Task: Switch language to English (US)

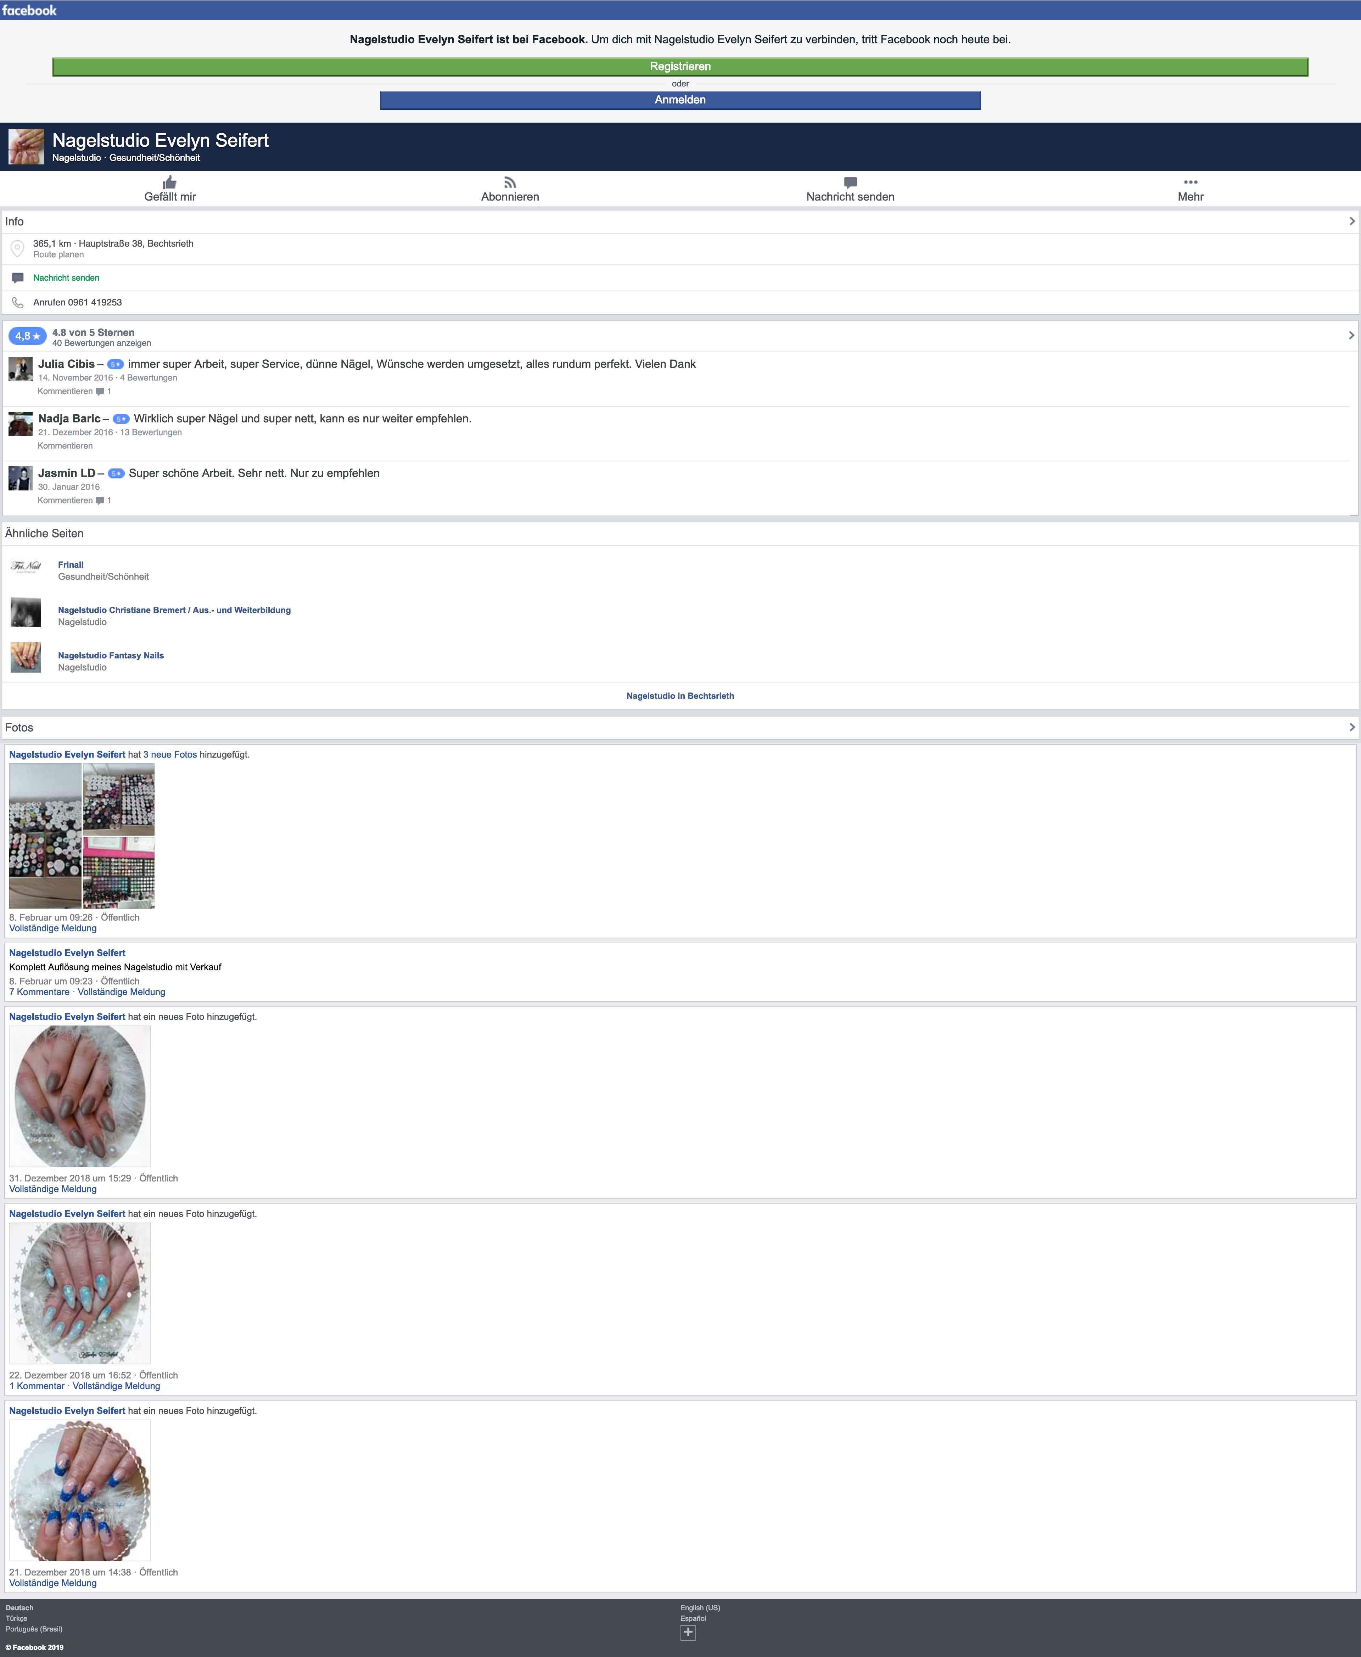Action: pyautogui.click(x=699, y=1608)
